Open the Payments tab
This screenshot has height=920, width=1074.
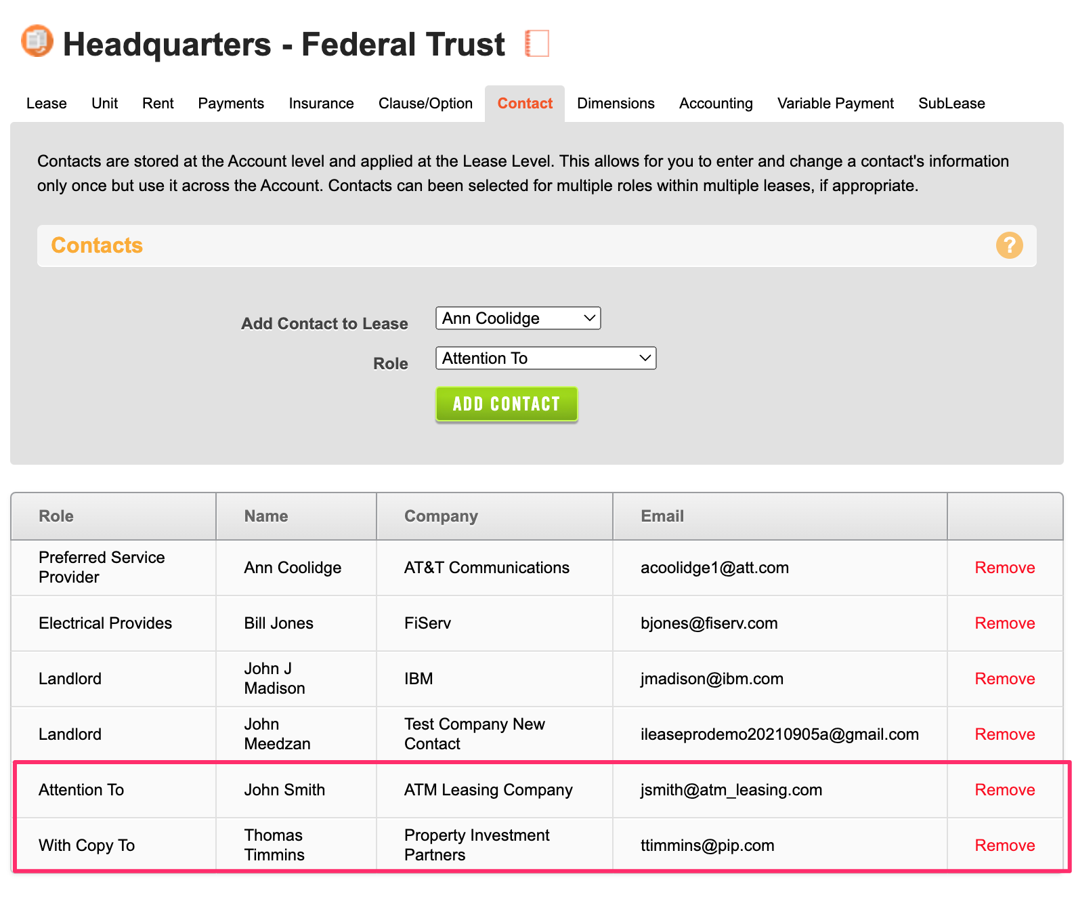coord(231,104)
